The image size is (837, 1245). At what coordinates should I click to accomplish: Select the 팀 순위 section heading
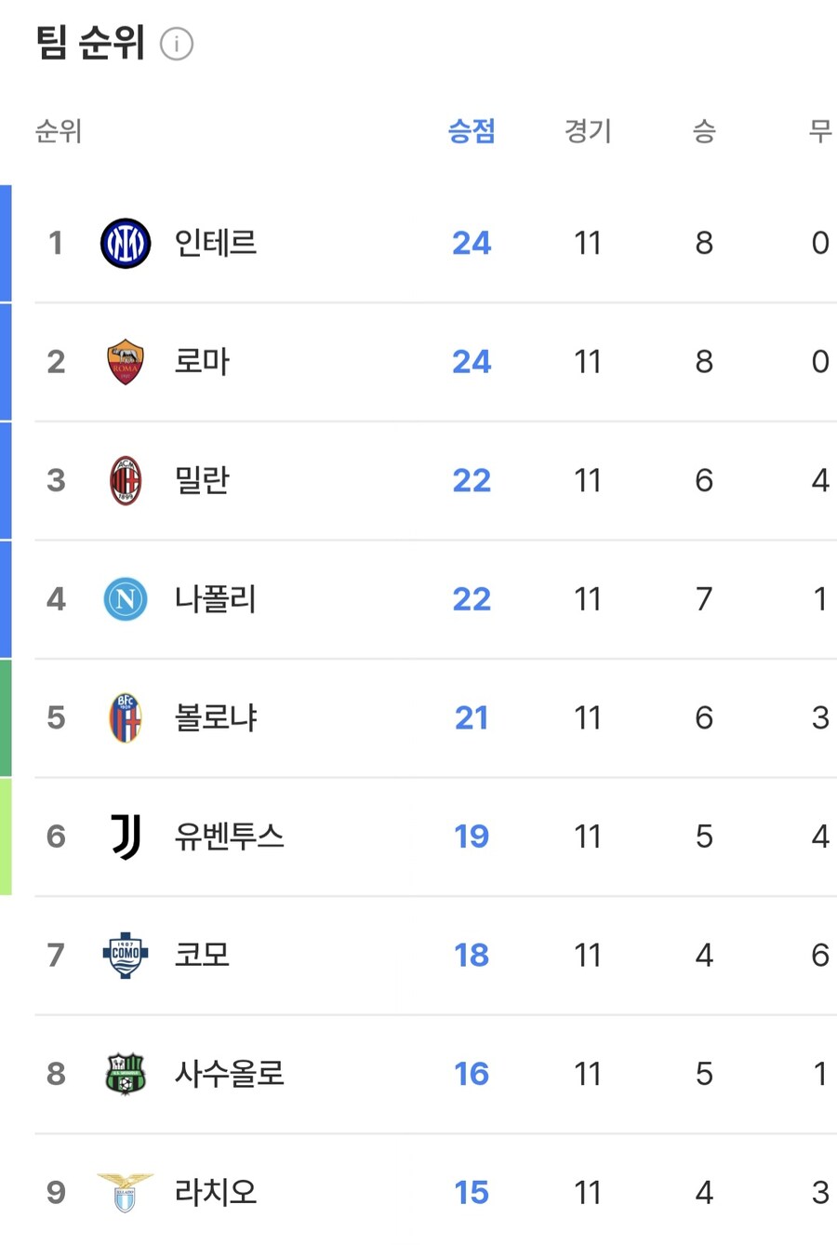[89, 41]
